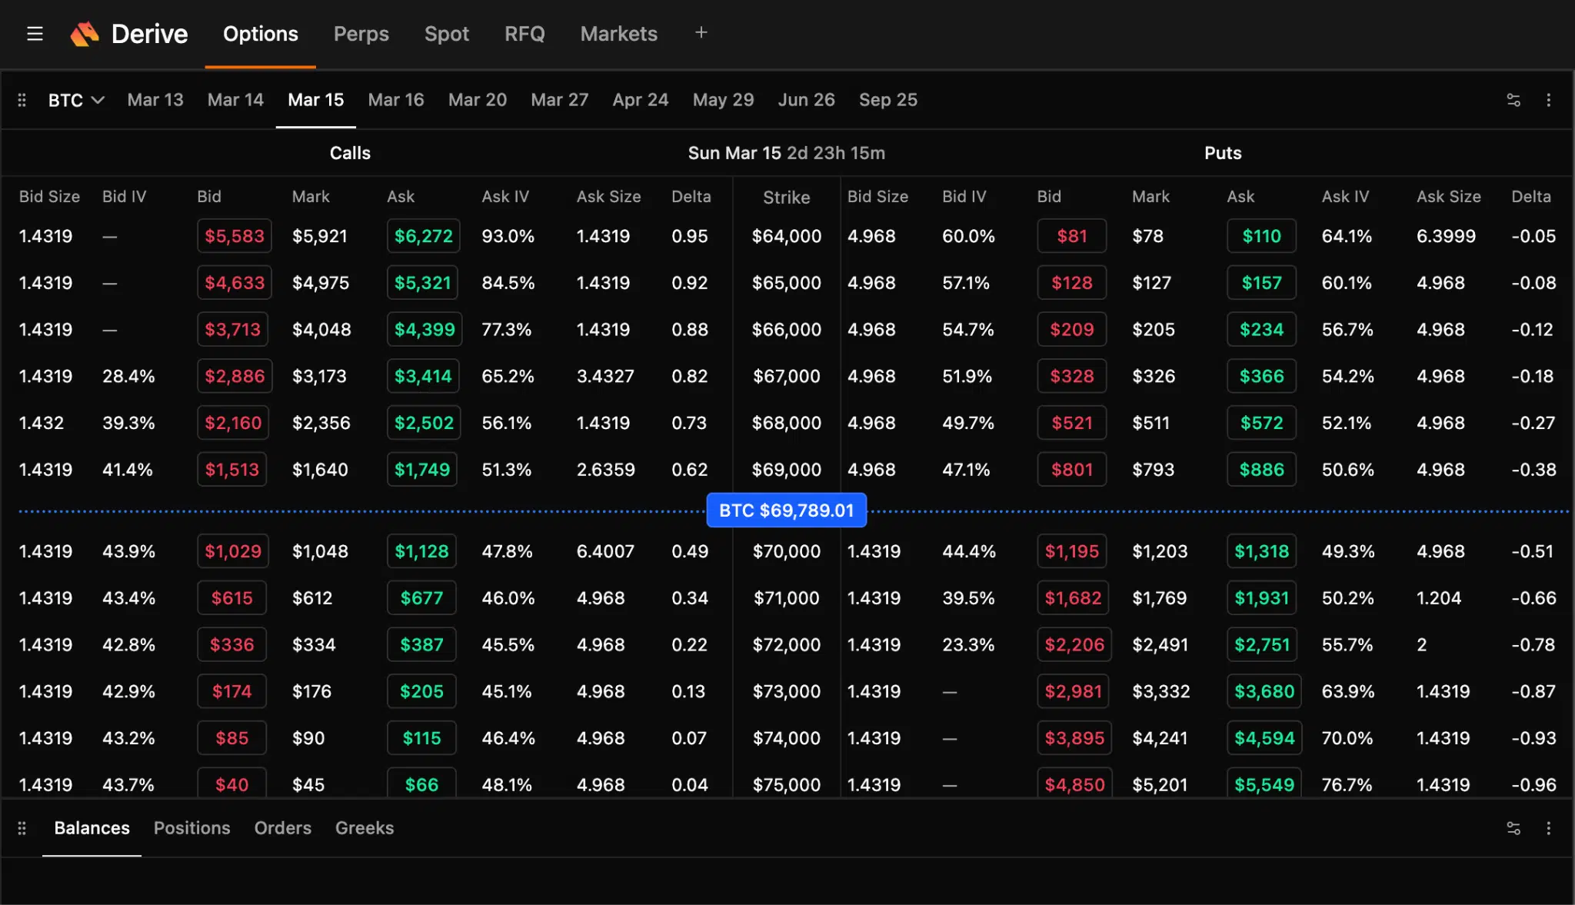This screenshot has height=905, width=1575.
Task: Click the $2,160 call bid button
Action: [x=232, y=423]
